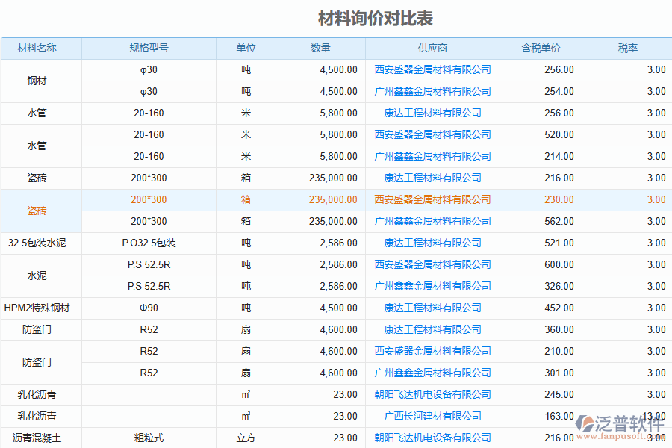
Task: Click the 材料询价对比表 page title
Action: click(336, 17)
